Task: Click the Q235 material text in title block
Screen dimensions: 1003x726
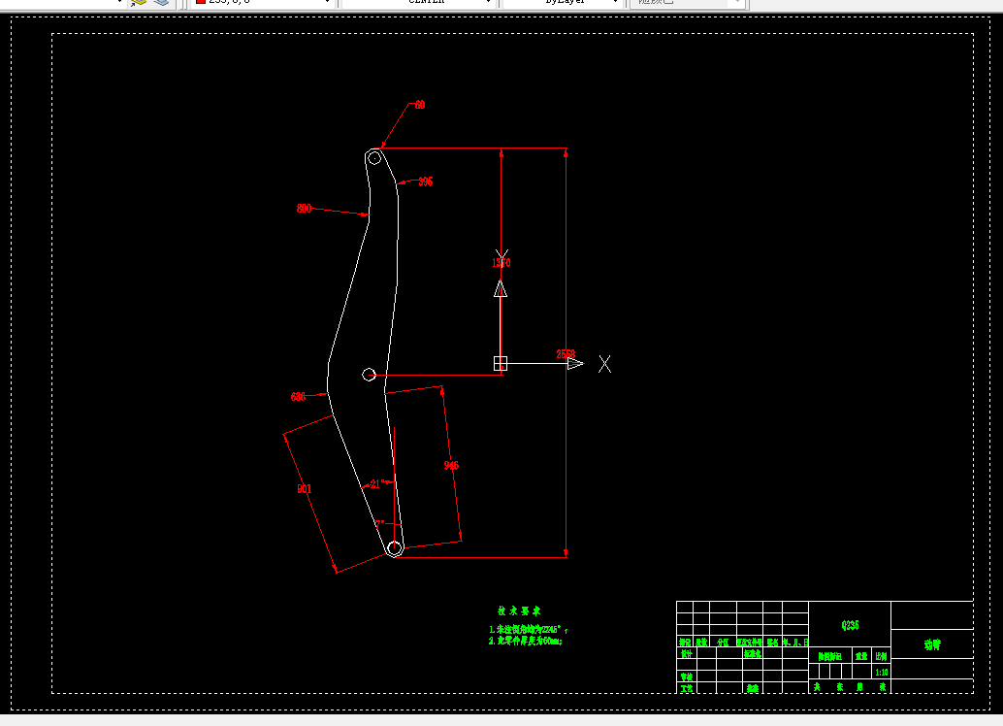Action: click(x=850, y=625)
